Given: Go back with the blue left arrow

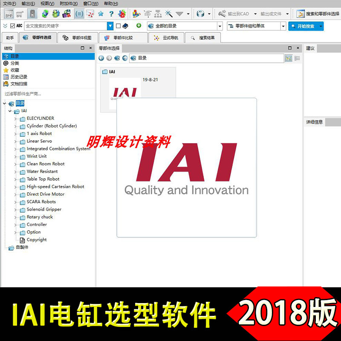Looking at the screenshot, I should click(101, 58).
